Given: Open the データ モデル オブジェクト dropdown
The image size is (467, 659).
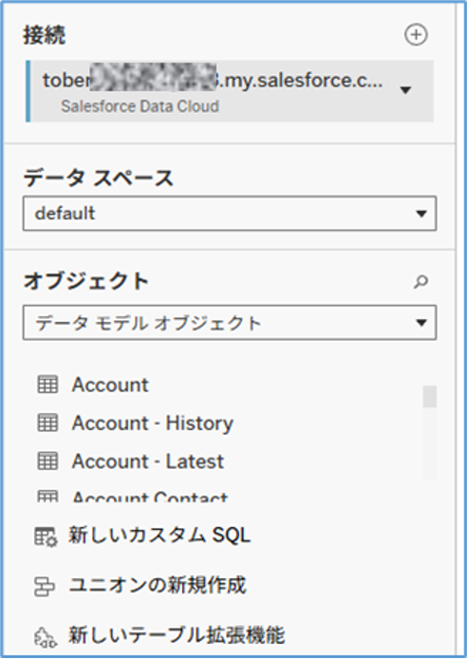Looking at the screenshot, I should pyautogui.click(x=230, y=323).
